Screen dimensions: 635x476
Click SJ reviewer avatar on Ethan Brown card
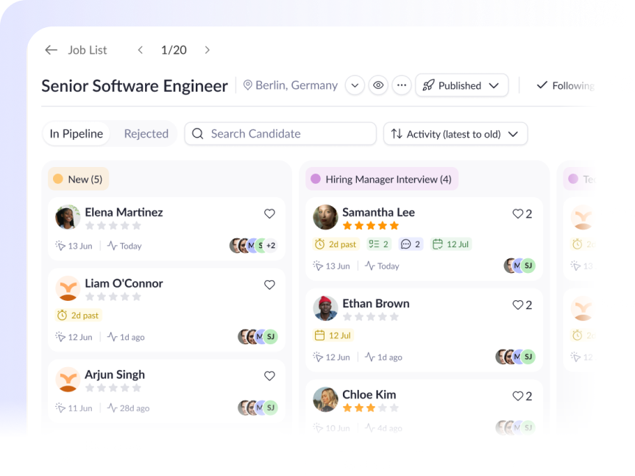528,357
